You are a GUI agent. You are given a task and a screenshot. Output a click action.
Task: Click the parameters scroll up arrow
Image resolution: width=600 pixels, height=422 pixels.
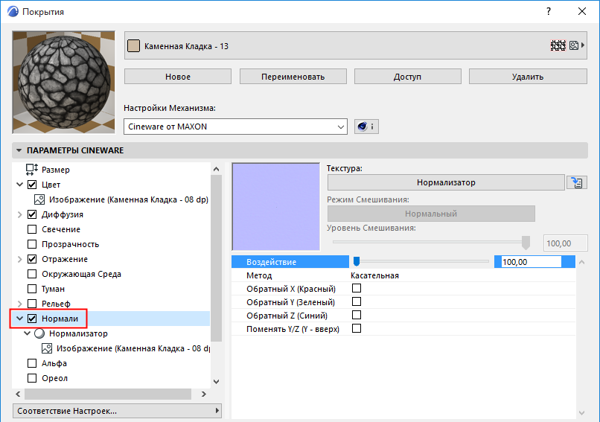(x=581, y=262)
